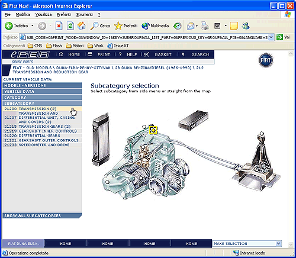Viewport: 296px width, 258px height.
Task: Expand the mail icon dropdown arrow
Action: 197,26
